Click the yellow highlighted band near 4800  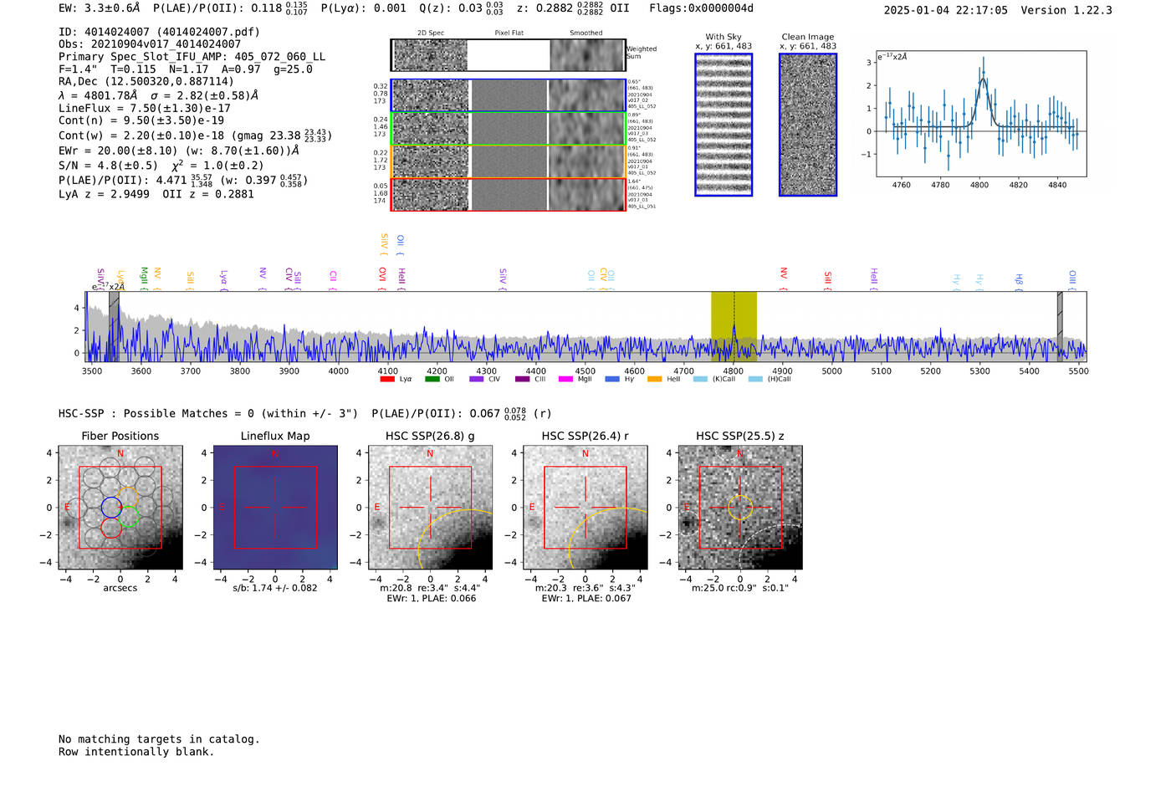[734, 327]
